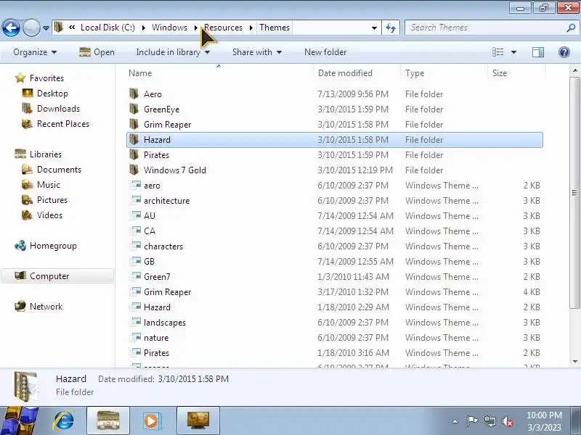
Task: Select the CA theme file icon
Action: tap(135, 231)
